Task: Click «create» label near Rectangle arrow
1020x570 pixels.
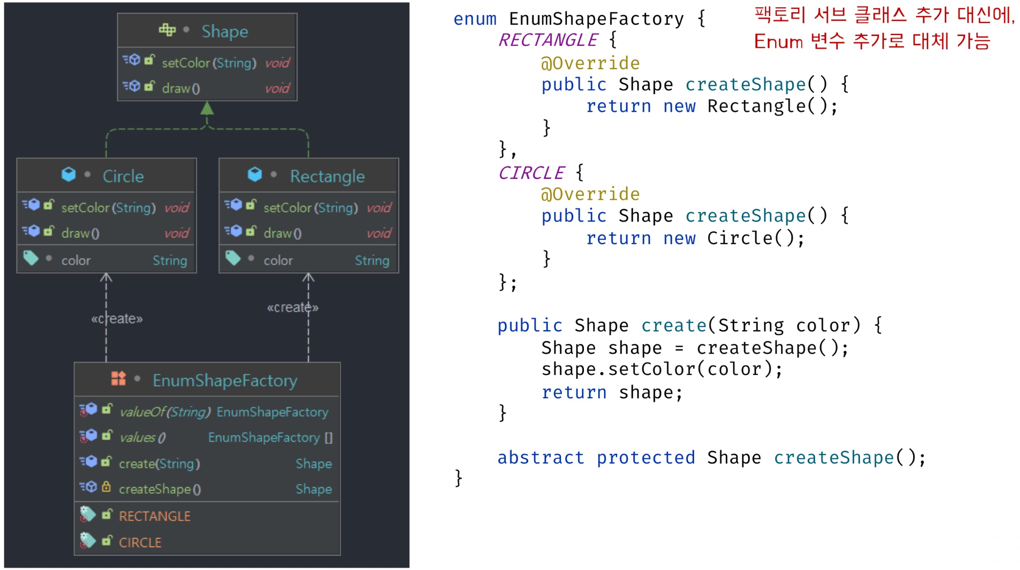Action: (292, 308)
